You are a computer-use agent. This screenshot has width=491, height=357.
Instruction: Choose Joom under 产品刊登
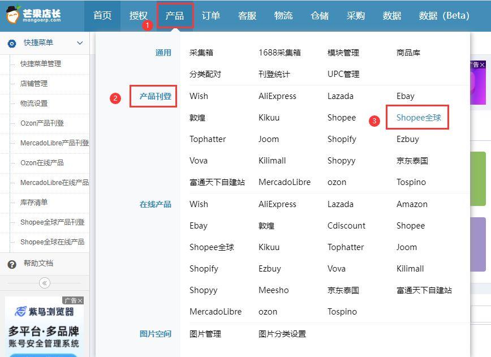pyautogui.click(x=268, y=139)
